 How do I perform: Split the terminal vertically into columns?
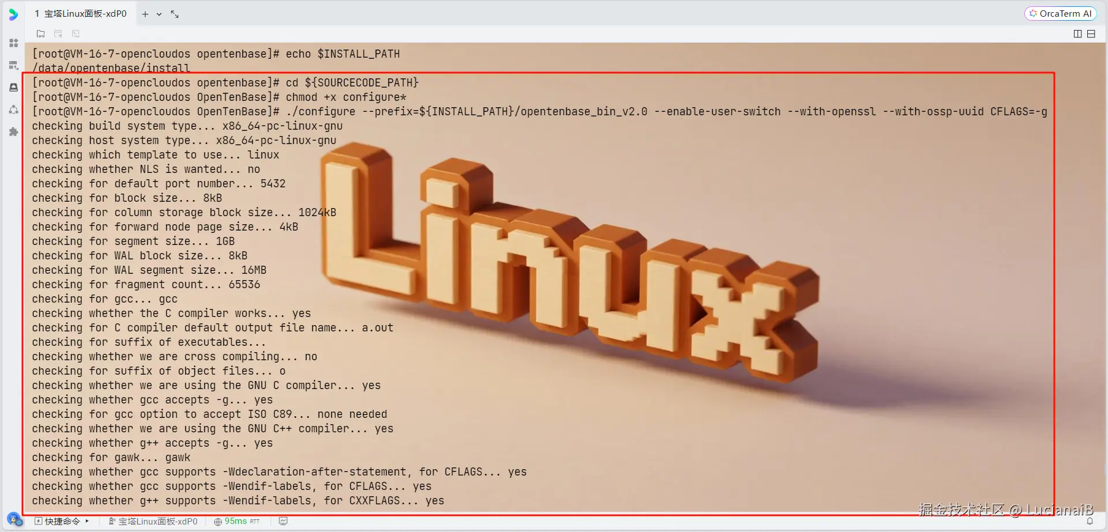click(x=1077, y=34)
